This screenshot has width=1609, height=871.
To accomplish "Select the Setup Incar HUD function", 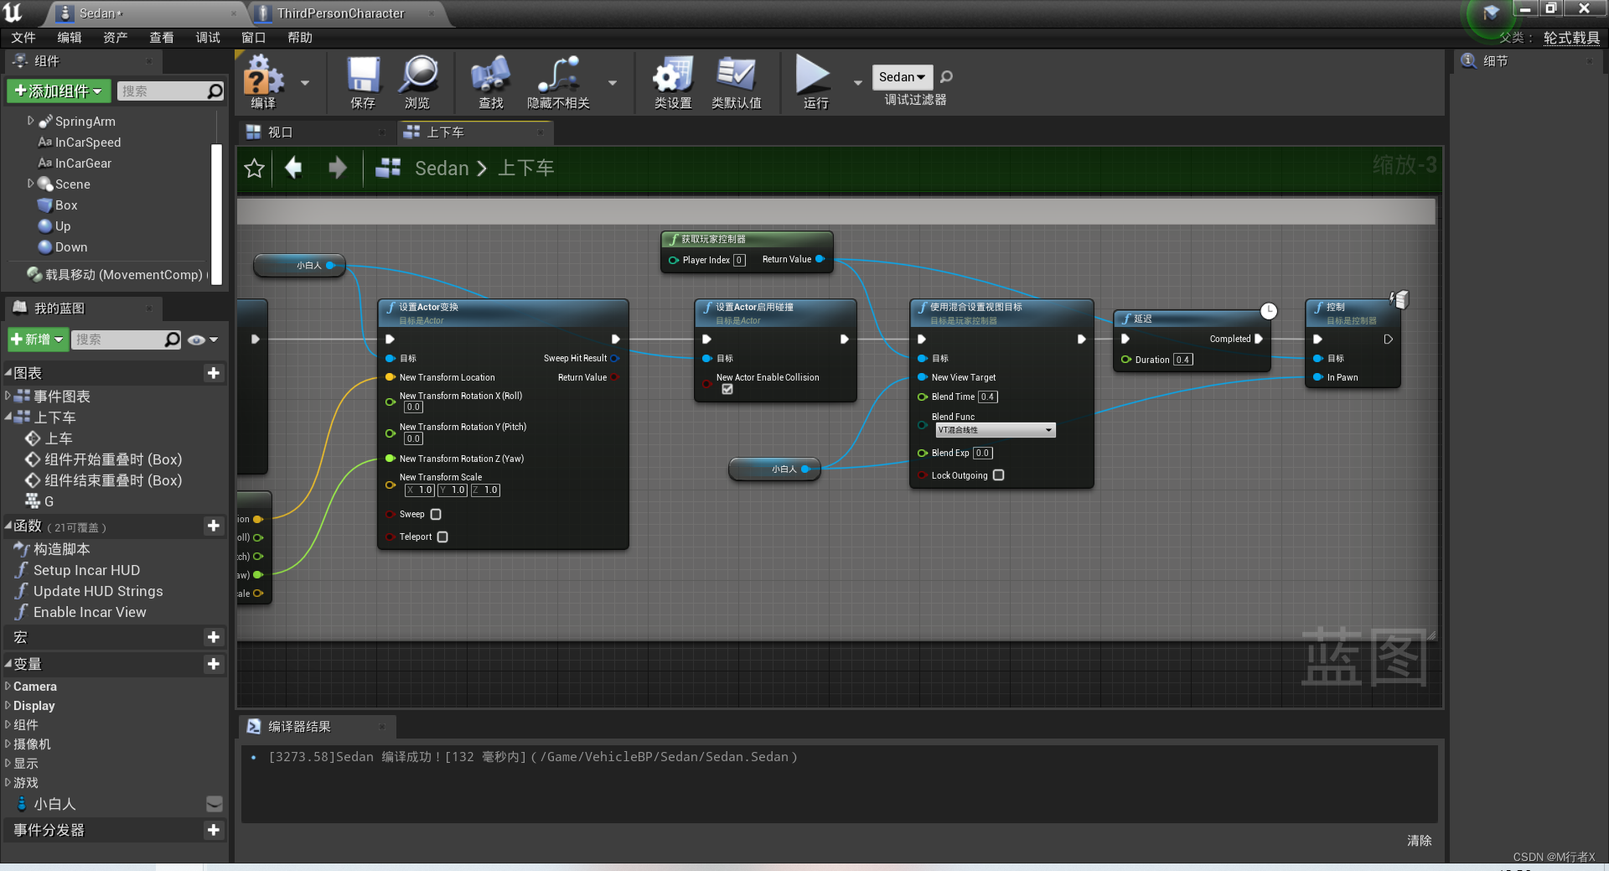I will tap(86, 570).
